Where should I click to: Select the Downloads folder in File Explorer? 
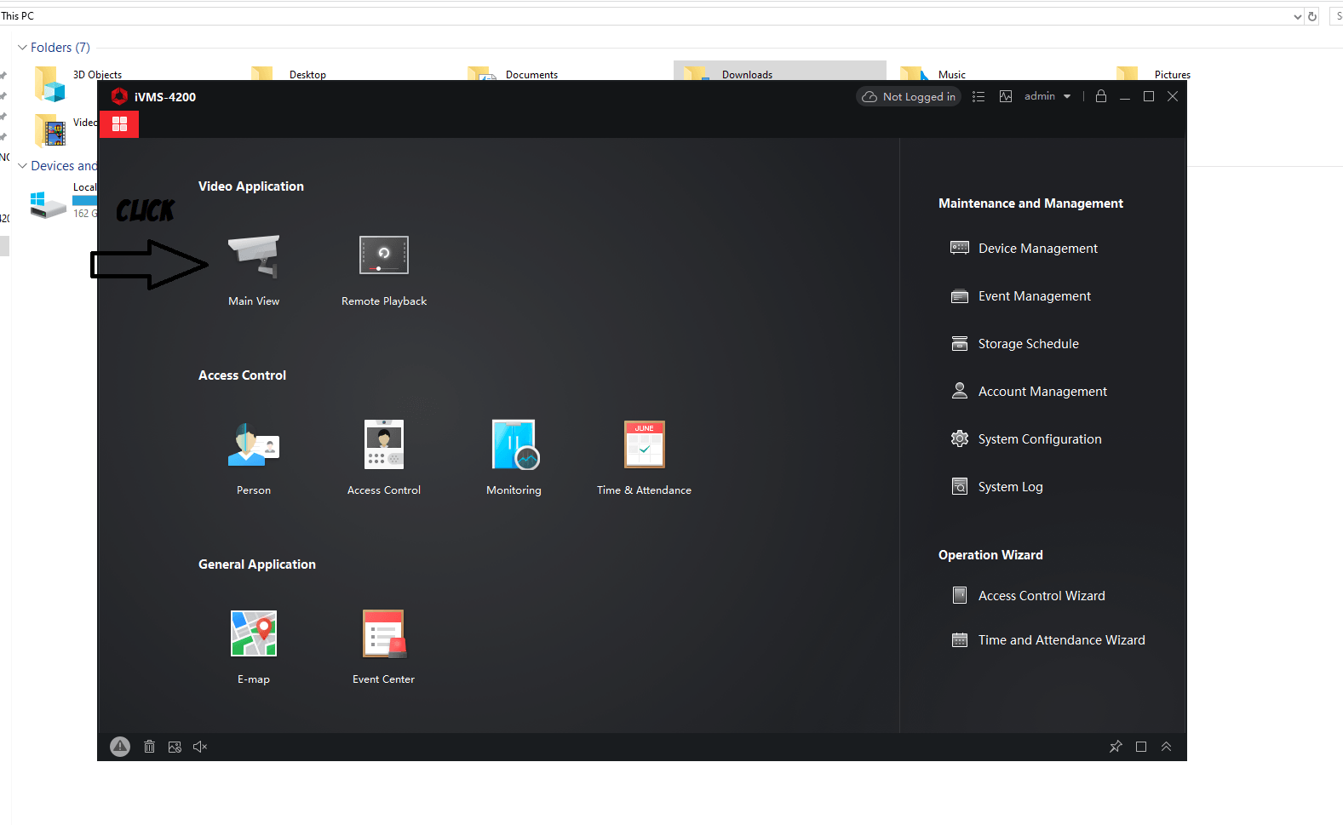click(x=779, y=71)
